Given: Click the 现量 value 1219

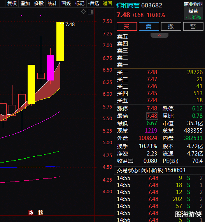Looking at the screenshot, I should click(151, 131).
